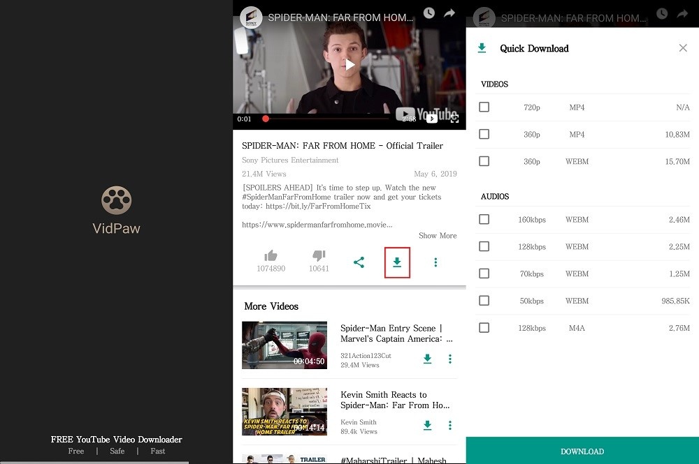Viewport: 699px width, 464px height.
Task: Click the VidPaw paw logo
Action: 116,200
